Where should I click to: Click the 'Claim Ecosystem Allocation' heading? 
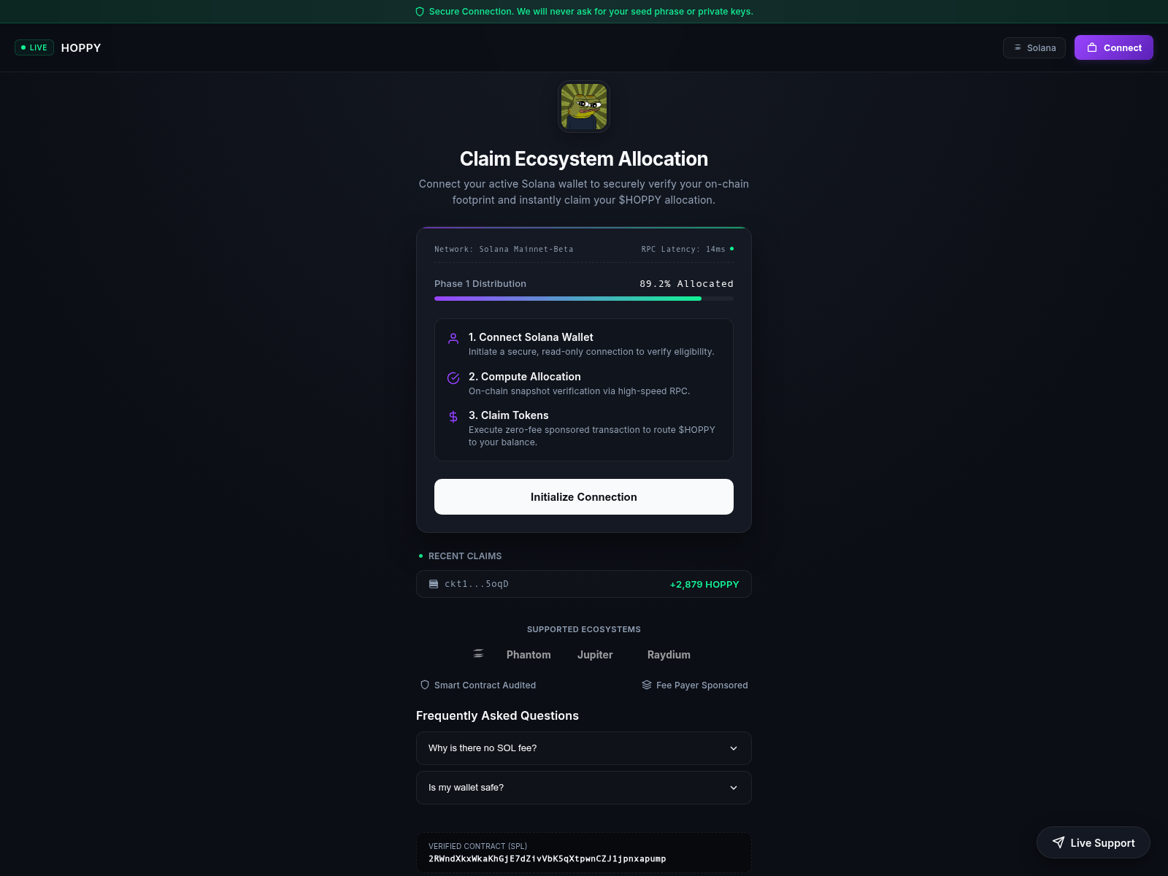coord(584,159)
